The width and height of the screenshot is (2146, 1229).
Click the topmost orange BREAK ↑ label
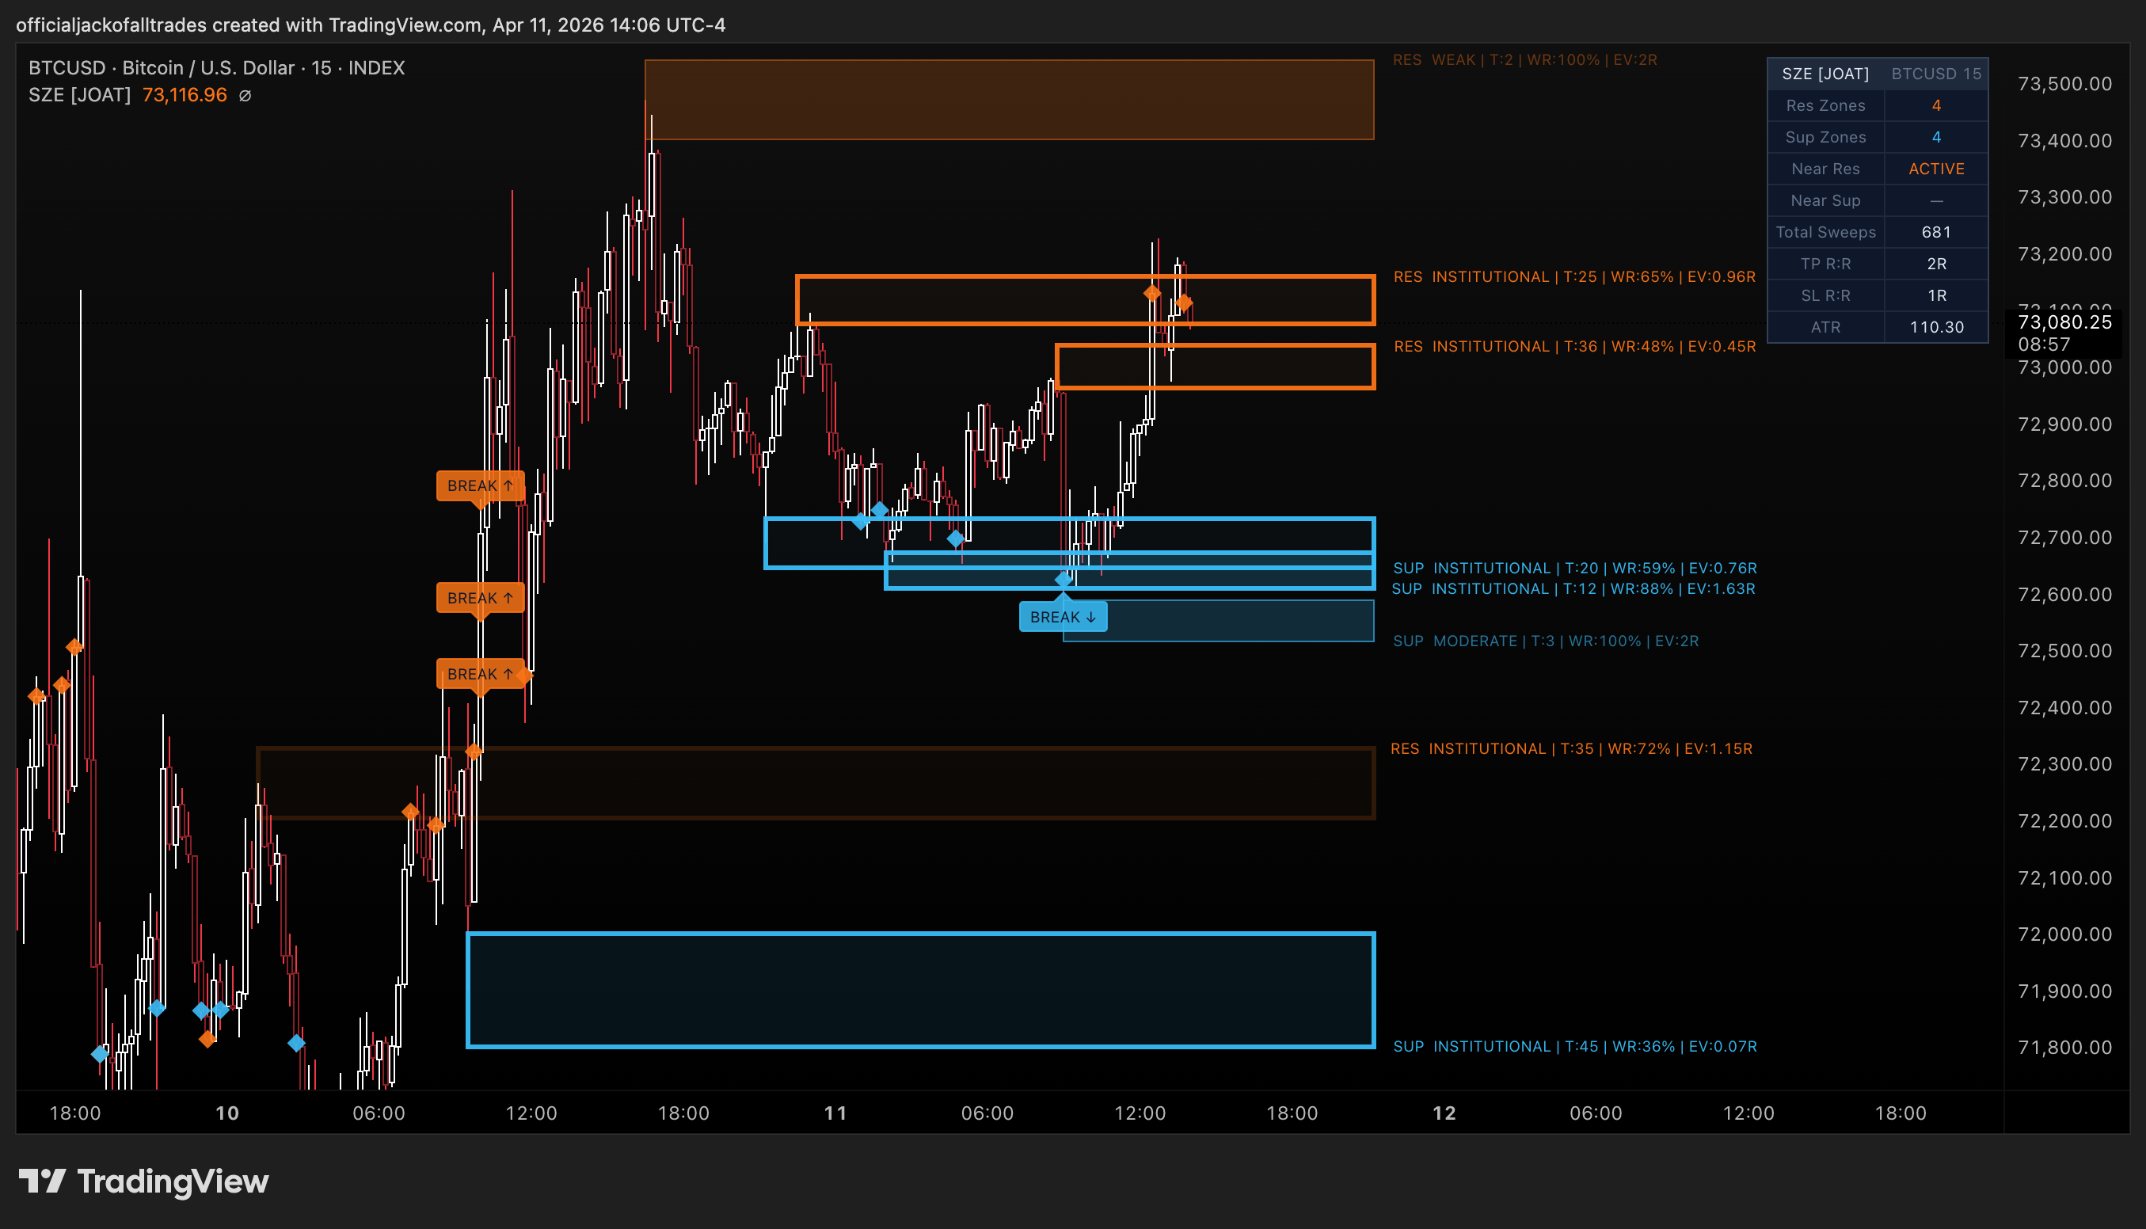(480, 485)
